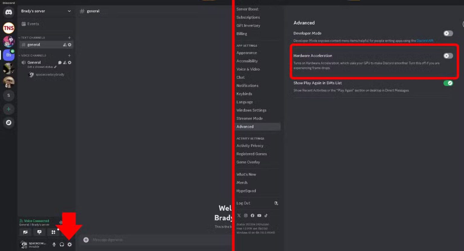This screenshot has height=251, width=464.
Task: Deafen audio with headphones icon
Action: tap(62, 244)
